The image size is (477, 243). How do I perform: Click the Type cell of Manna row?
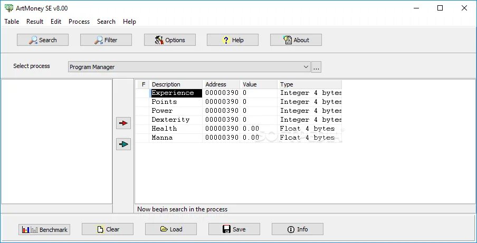[x=310, y=138]
